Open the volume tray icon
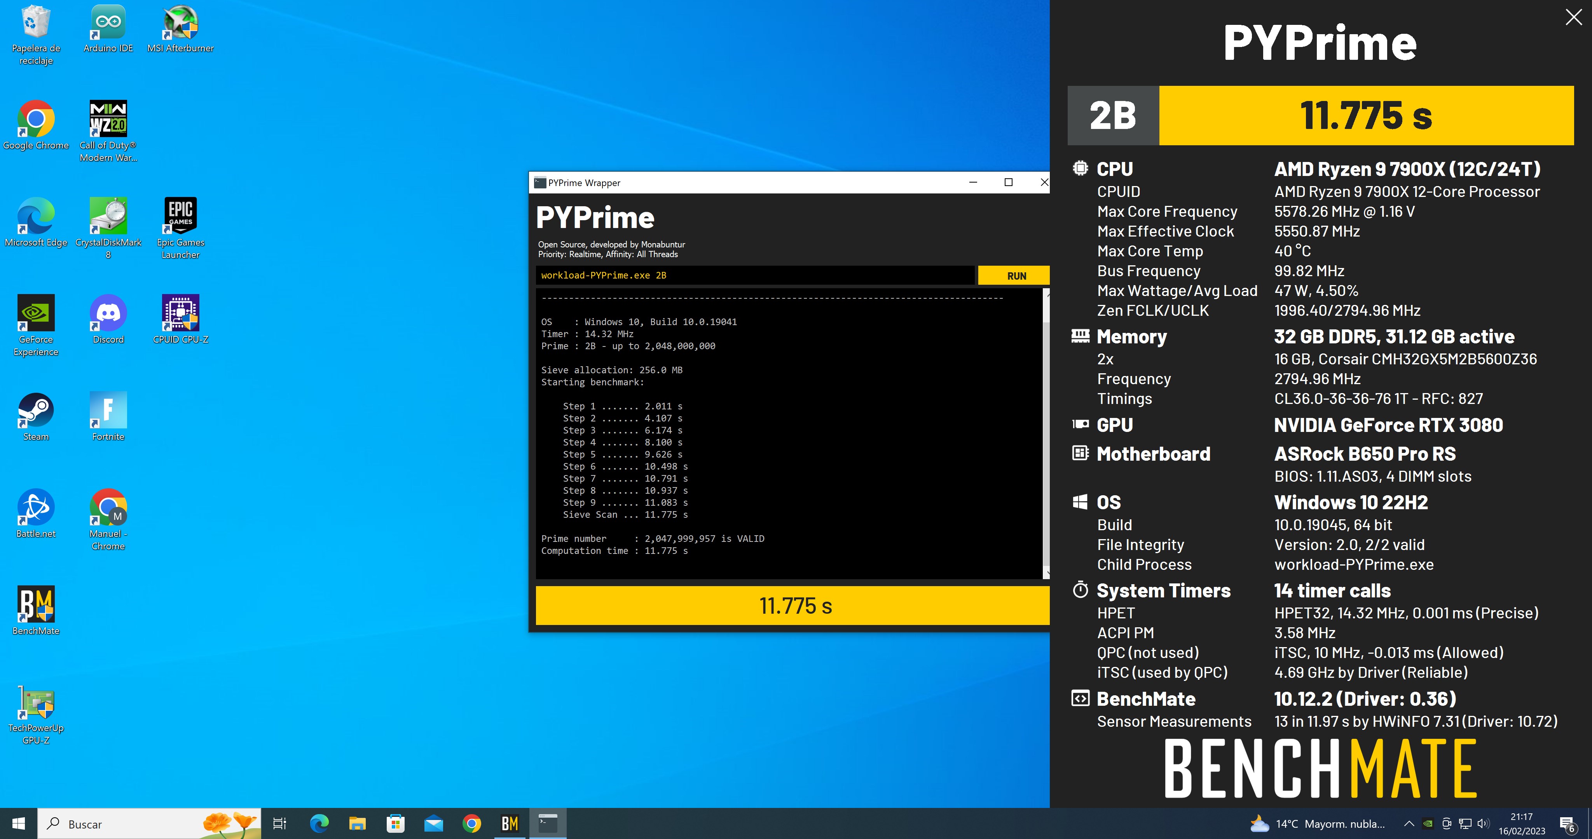This screenshot has width=1592, height=839. pyautogui.click(x=1483, y=823)
